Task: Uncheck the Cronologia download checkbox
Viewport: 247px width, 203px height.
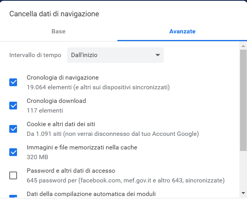Action: [x=13, y=106]
